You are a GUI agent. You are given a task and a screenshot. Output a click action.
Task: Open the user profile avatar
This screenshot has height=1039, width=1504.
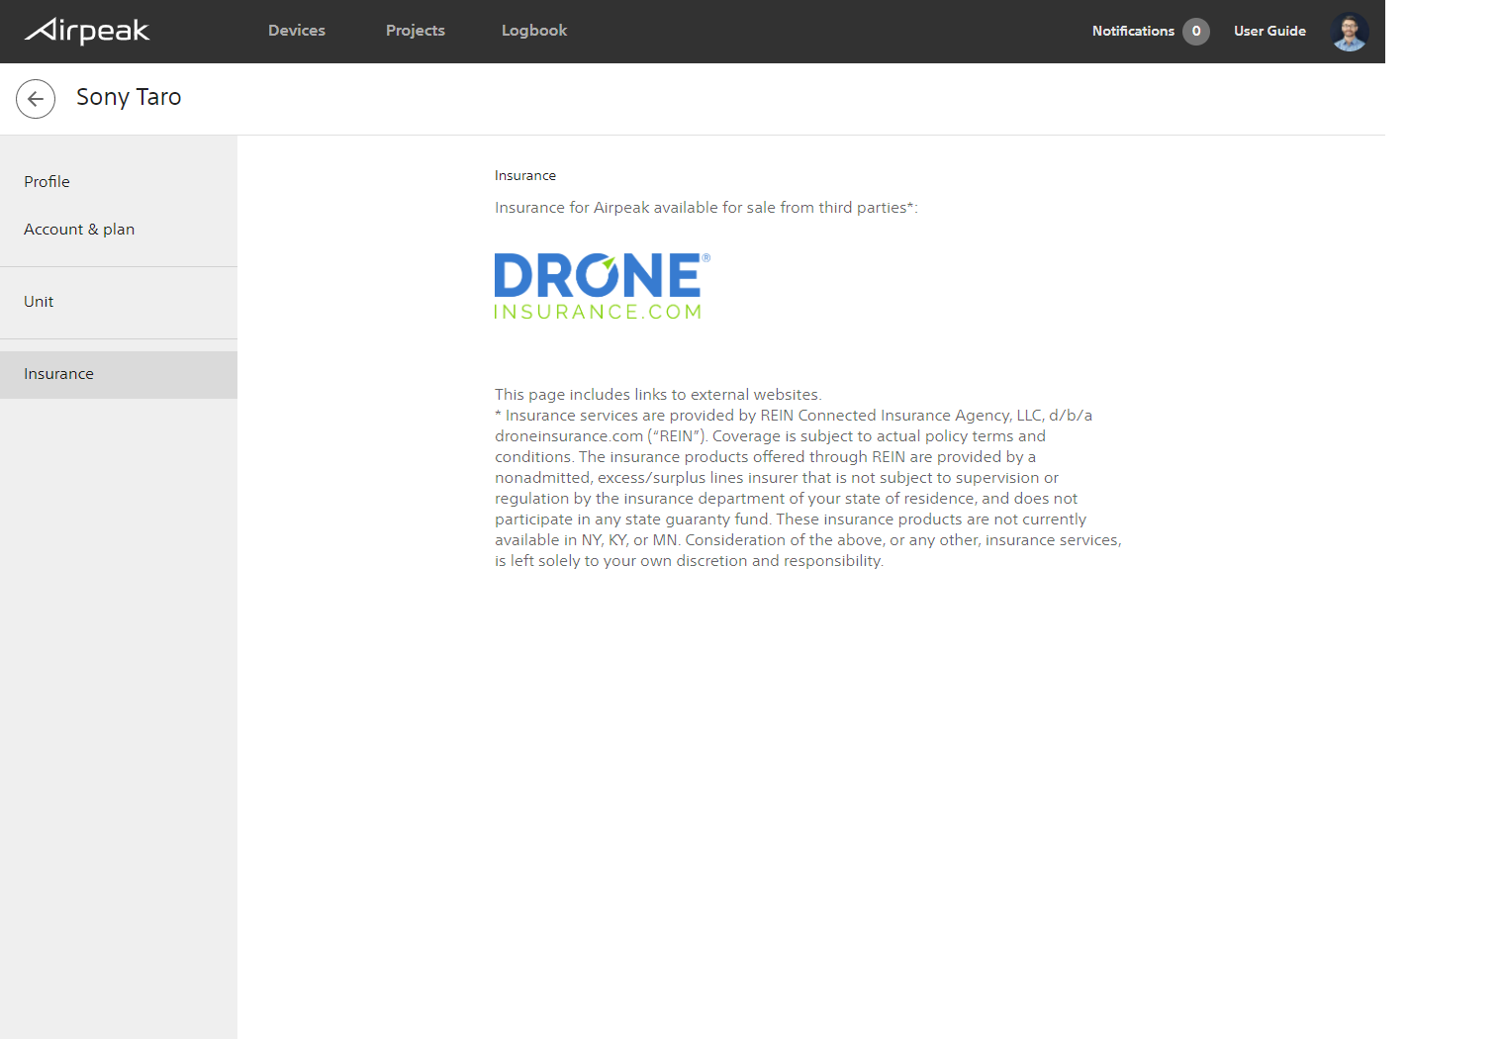(x=1350, y=32)
